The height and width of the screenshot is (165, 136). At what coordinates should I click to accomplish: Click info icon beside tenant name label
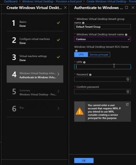[x=126, y=35]
